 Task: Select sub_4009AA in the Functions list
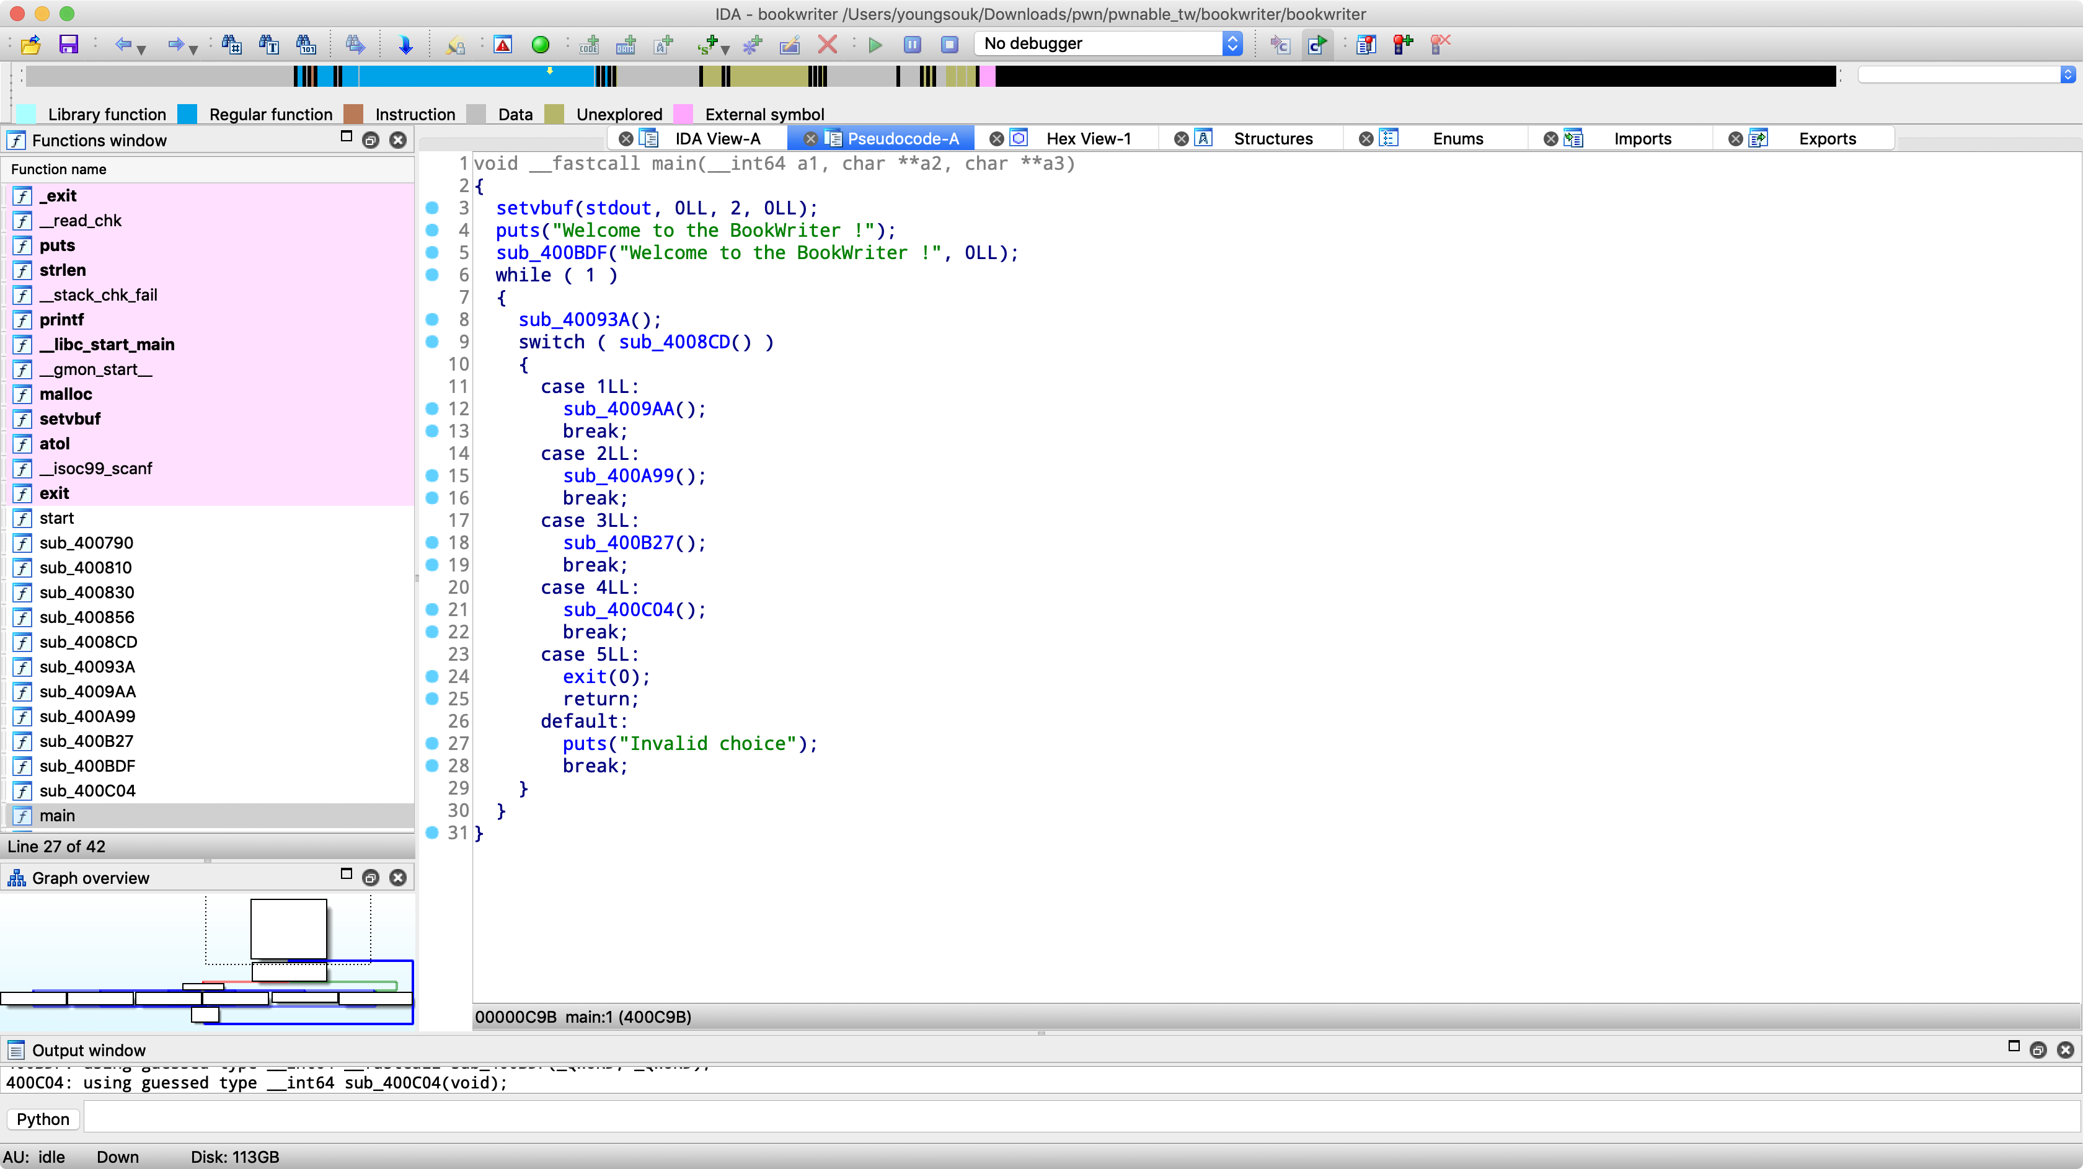[x=87, y=691]
